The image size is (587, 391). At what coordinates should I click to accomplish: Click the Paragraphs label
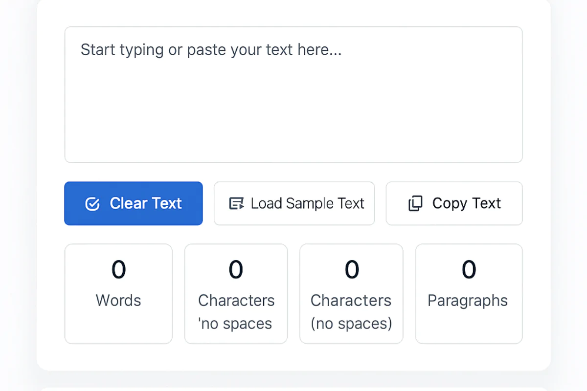[468, 301]
